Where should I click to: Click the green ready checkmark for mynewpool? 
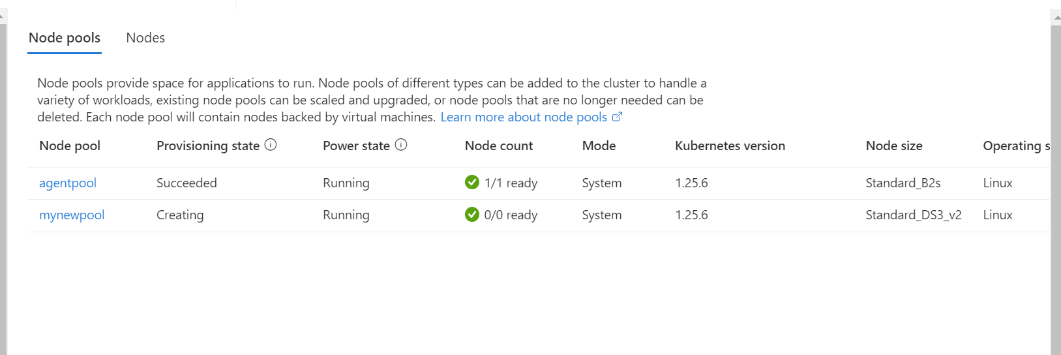472,214
